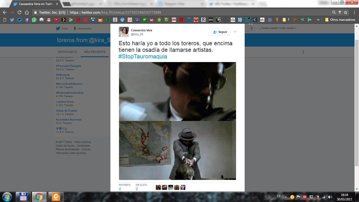Select the MÁS RECIENTE tab
The height and width of the screenshot is (202, 359).
95,52
